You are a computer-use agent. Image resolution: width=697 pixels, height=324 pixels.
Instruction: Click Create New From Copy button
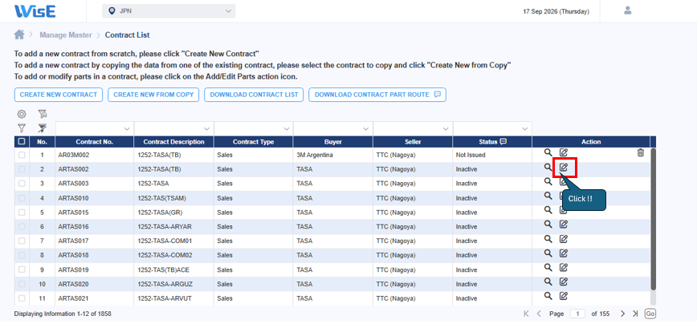(153, 95)
